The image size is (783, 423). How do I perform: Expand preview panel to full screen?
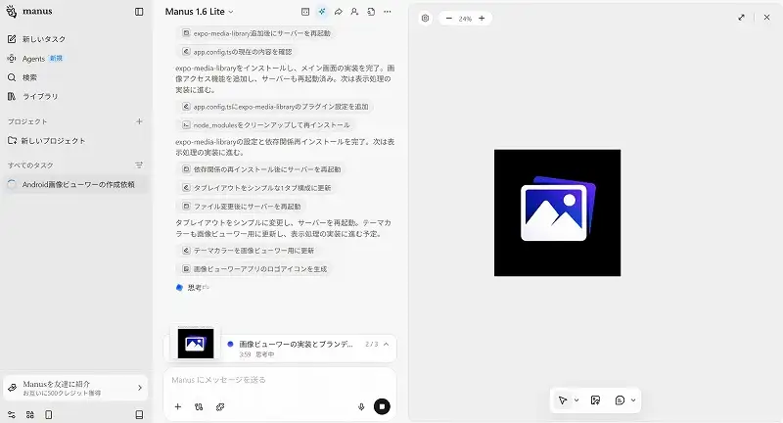tap(741, 18)
